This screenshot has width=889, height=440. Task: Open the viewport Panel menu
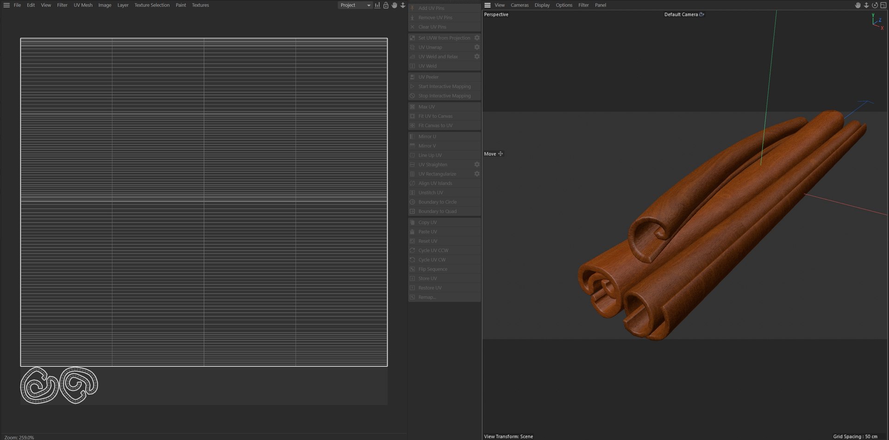tap(601, 5)
